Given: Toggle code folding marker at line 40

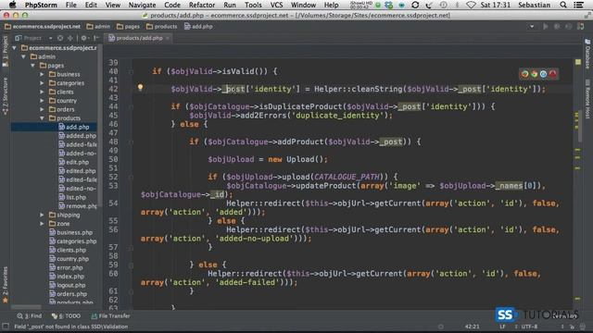Looking at the screenshot, I should (131, 72).
